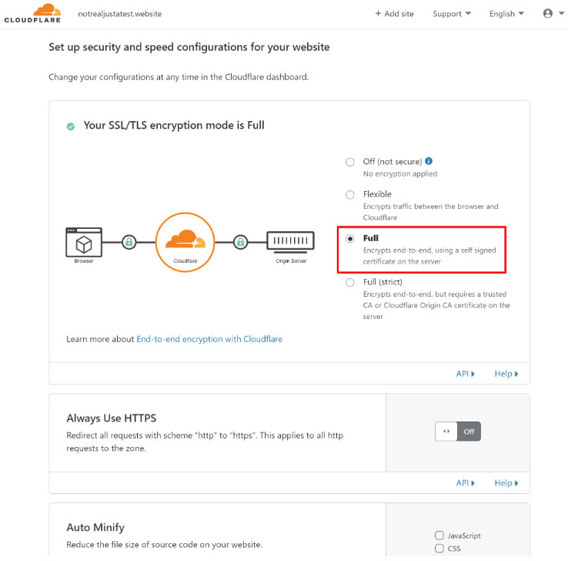Screen dimensions: 568x561
Task: Select the Off (not secure) radio option
Action: 350,162
